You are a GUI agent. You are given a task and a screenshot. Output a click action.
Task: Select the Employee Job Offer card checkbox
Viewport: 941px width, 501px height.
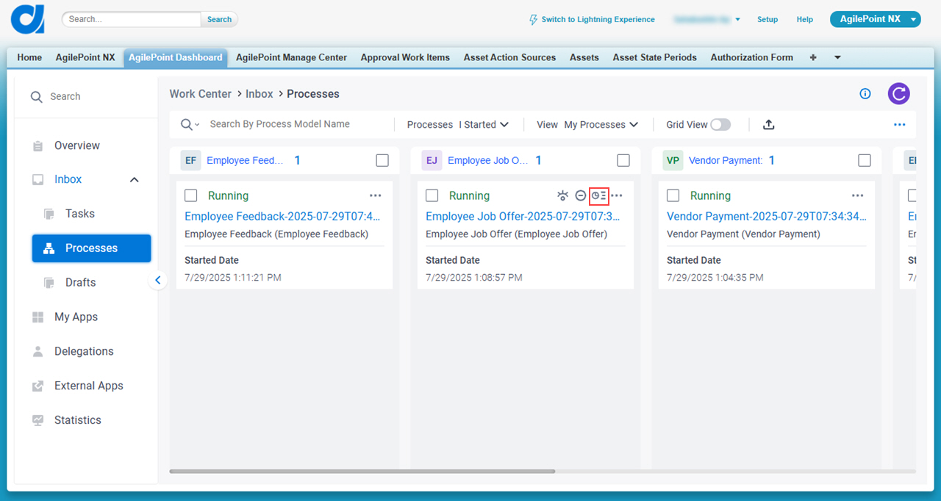tap(432, 195)
